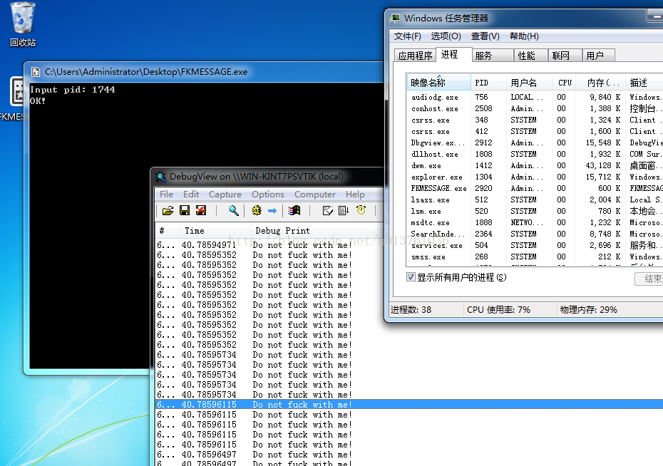Click the Time column header in DebugView
663x466 pixels.
click(215, 231)
